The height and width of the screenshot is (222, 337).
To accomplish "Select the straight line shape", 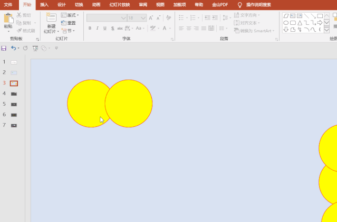I will (307, 16).
